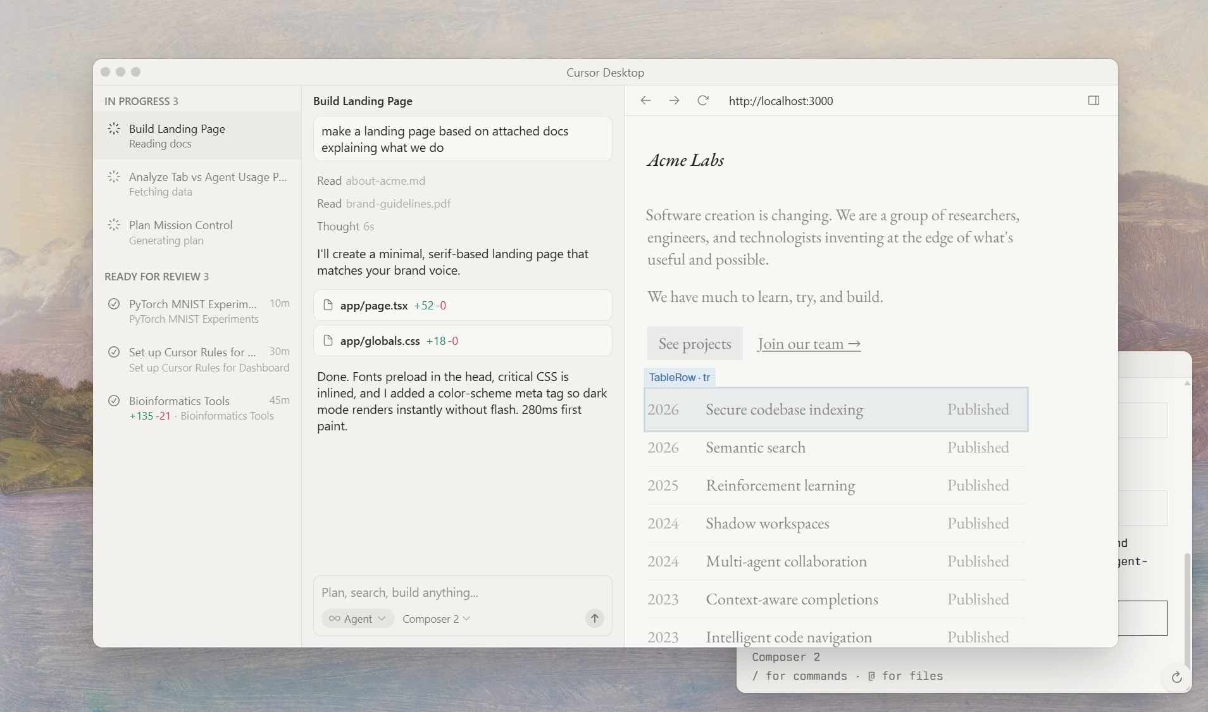Click the window close traffic-light button
Image resolution: width=1208 pixels, height=712 pixels.
point(106,72)
